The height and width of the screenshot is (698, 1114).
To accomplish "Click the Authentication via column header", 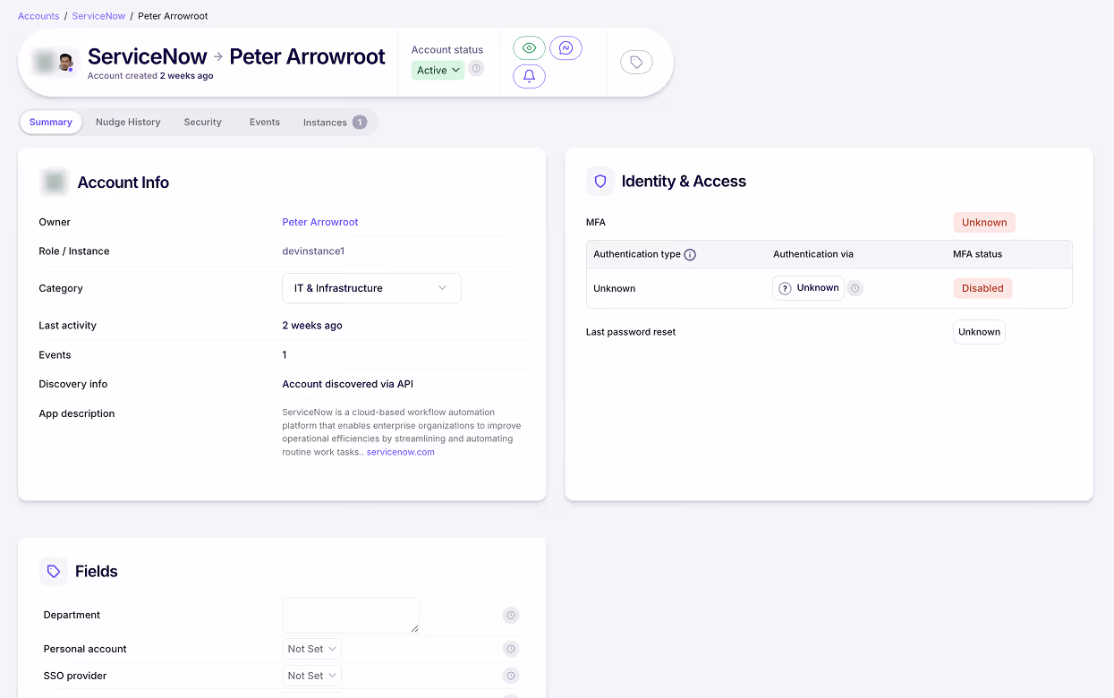I will (x=813, y=254).
